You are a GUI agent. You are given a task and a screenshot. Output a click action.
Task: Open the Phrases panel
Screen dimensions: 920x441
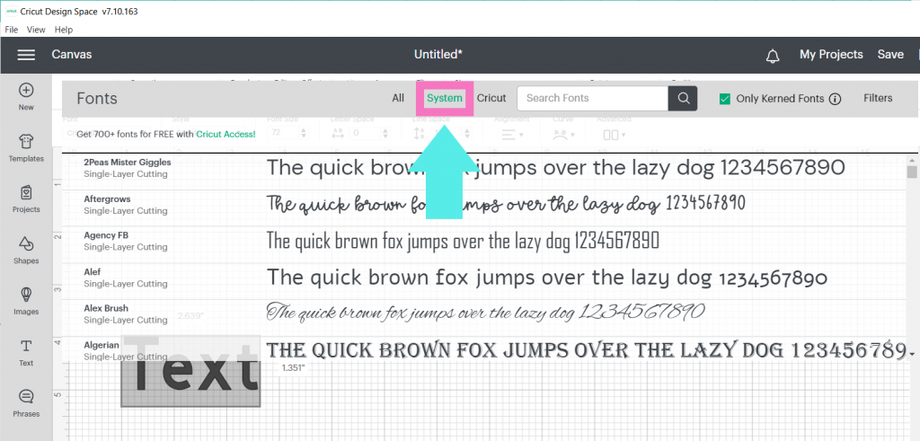tap(26, 403)
